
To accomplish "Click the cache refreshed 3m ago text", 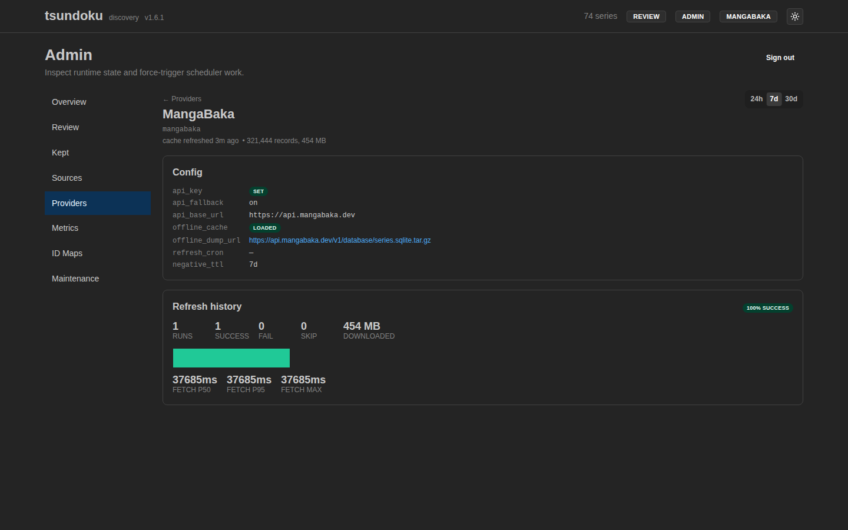I will coord(201,141).
